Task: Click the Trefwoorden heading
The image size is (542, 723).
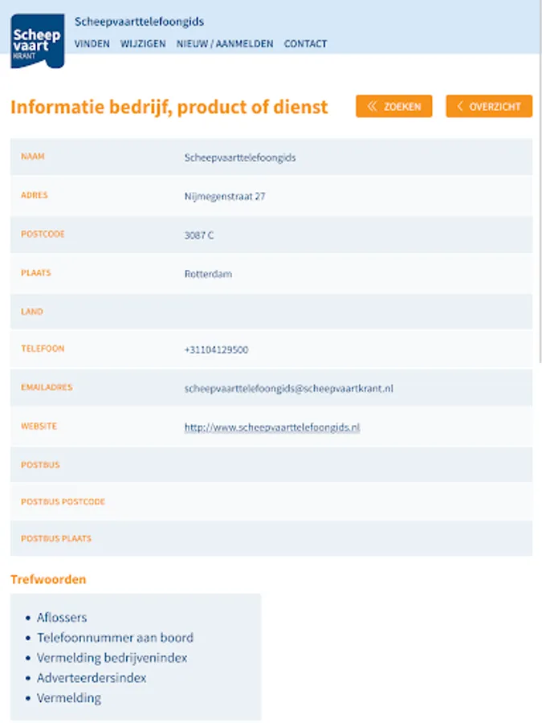Action: [48, 578]
